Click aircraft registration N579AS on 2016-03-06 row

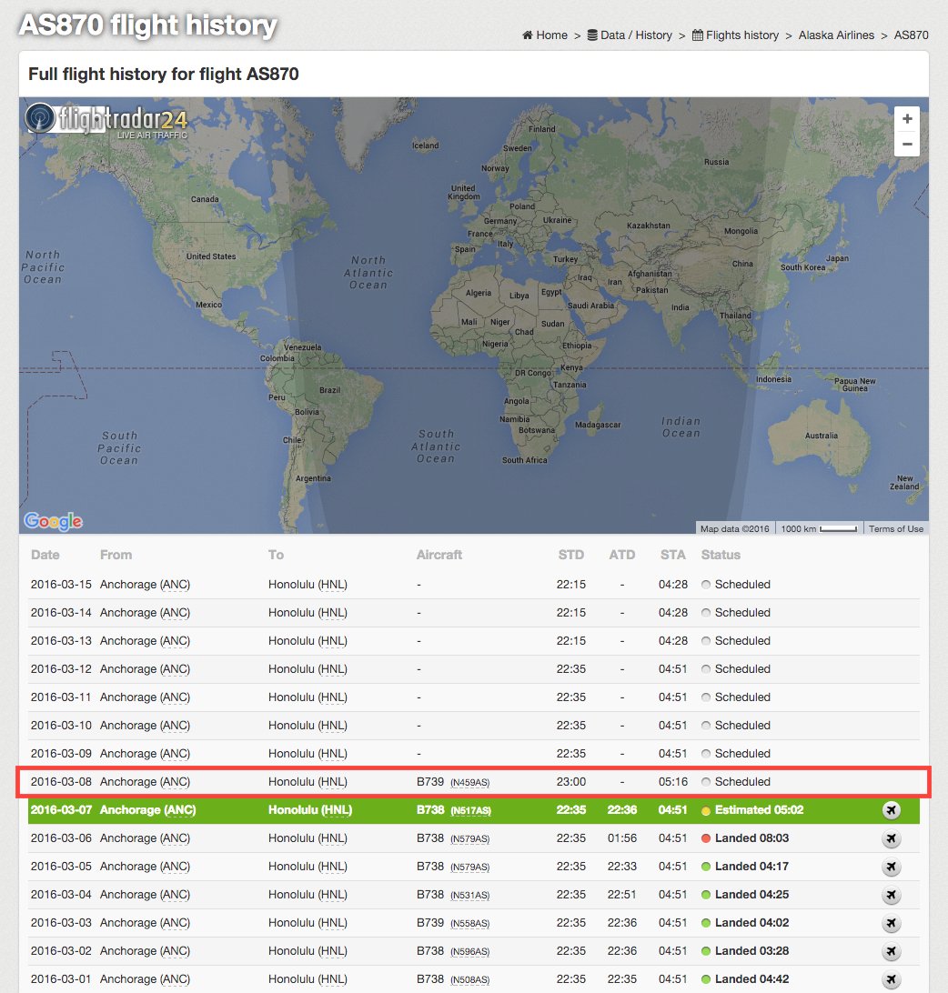point(470,839)
